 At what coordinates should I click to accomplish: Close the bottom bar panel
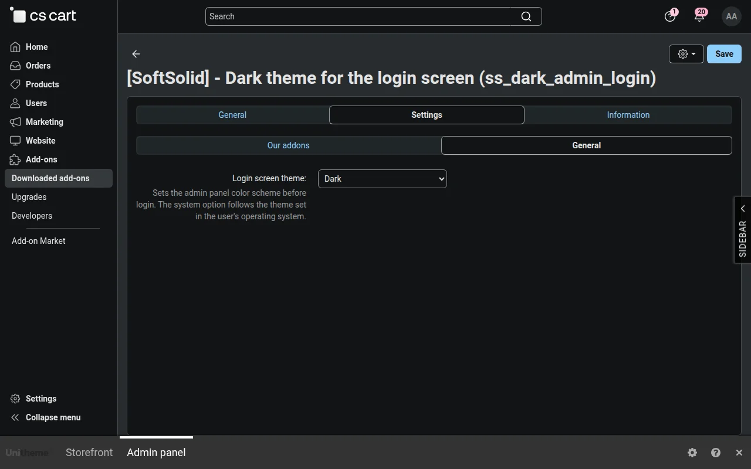point(739,453)
